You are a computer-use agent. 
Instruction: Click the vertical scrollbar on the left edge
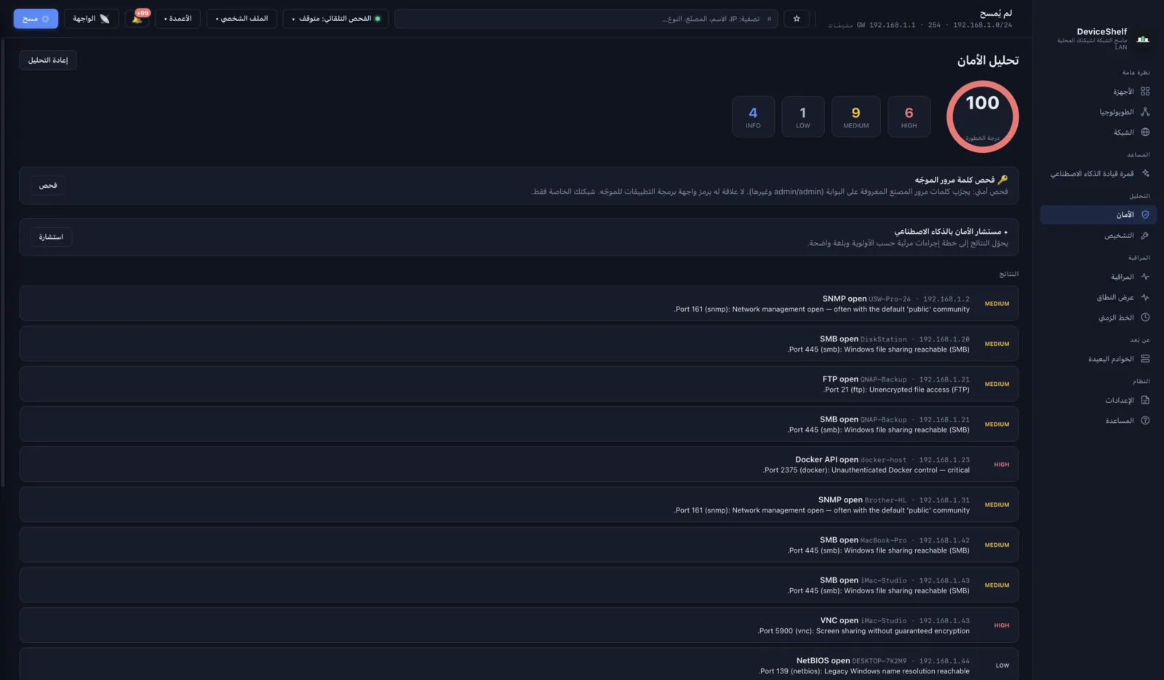tap(3, 262)
